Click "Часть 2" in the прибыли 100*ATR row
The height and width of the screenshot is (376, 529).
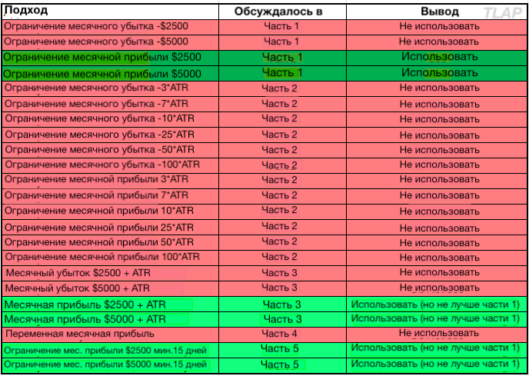[x=279, y=257]
